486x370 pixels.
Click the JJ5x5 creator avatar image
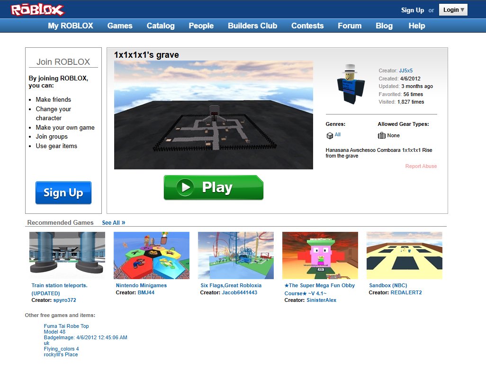point(351,84)
